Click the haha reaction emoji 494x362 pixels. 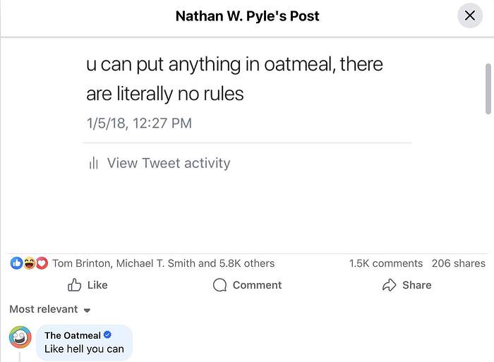point(29,263)
